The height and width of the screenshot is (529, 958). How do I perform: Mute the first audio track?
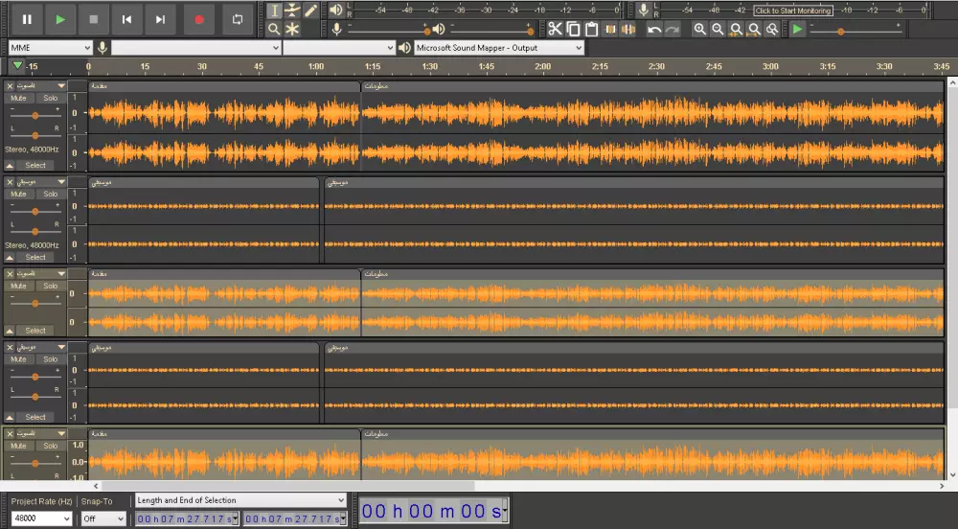19,99
